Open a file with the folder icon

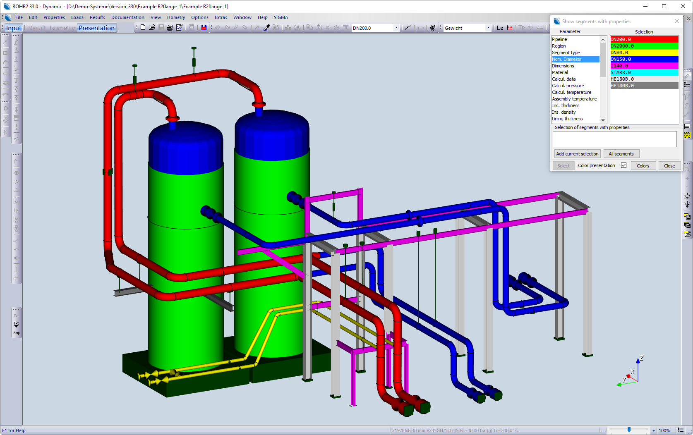point(152,28)
